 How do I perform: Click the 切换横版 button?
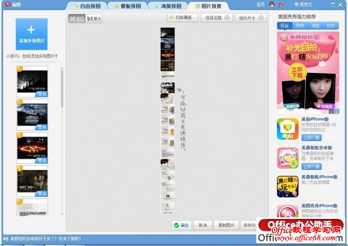point(183,18)
